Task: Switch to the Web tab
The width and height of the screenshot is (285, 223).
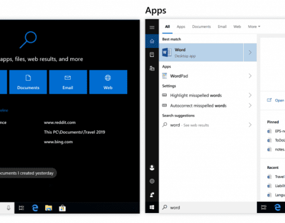Action: point(237,27)
